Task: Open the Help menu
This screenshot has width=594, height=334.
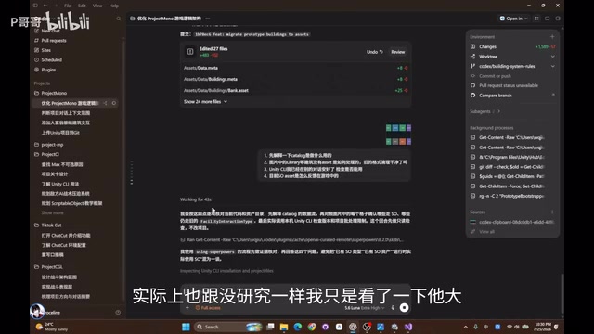Action: [114, 6]
